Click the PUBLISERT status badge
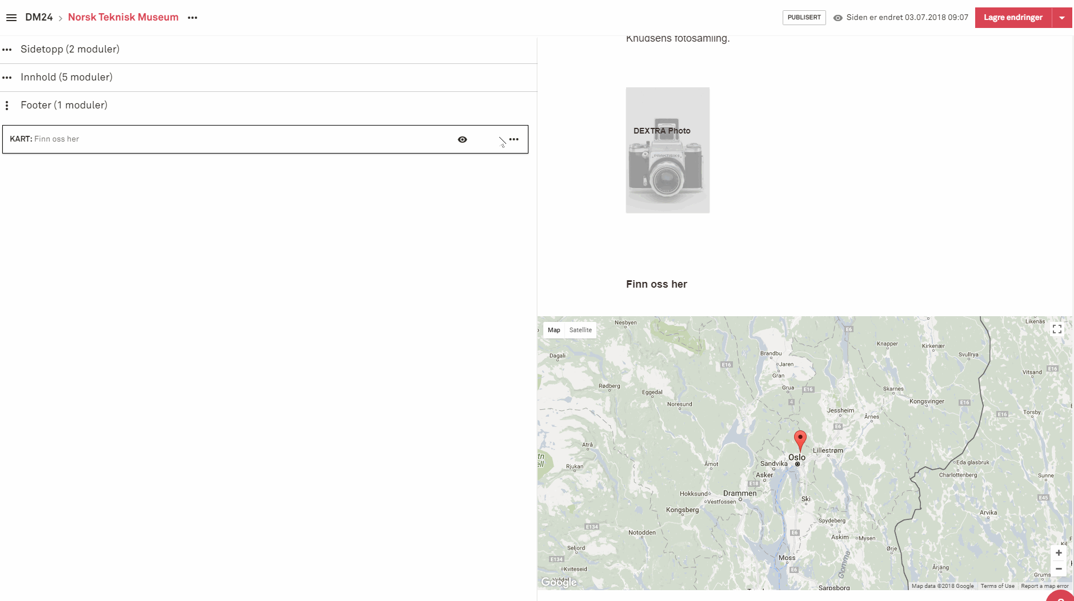Image resolution: width=1074 pixels, height=601 pixels. (804, 18)
